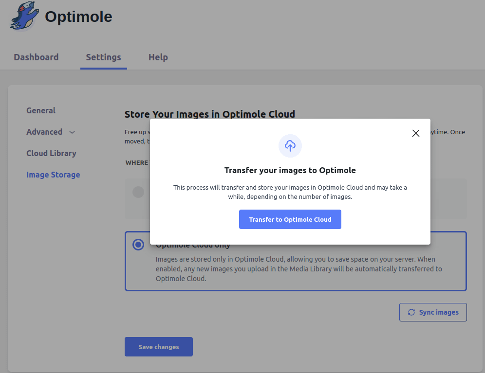The image size is (485, 373).
Task: Click the dialog heading 'Transfer your images to Optimole'
Action: coord(290,170)
